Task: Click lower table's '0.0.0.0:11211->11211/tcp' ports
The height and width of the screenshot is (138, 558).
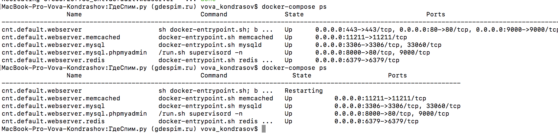Action: [x=380, y=98]
